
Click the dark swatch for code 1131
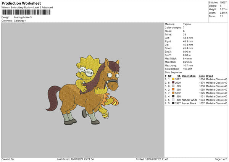point(173,96)
